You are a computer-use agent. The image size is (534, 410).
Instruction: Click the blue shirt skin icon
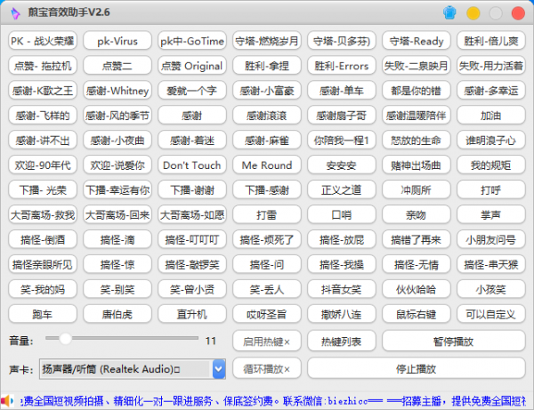point(449,13)
